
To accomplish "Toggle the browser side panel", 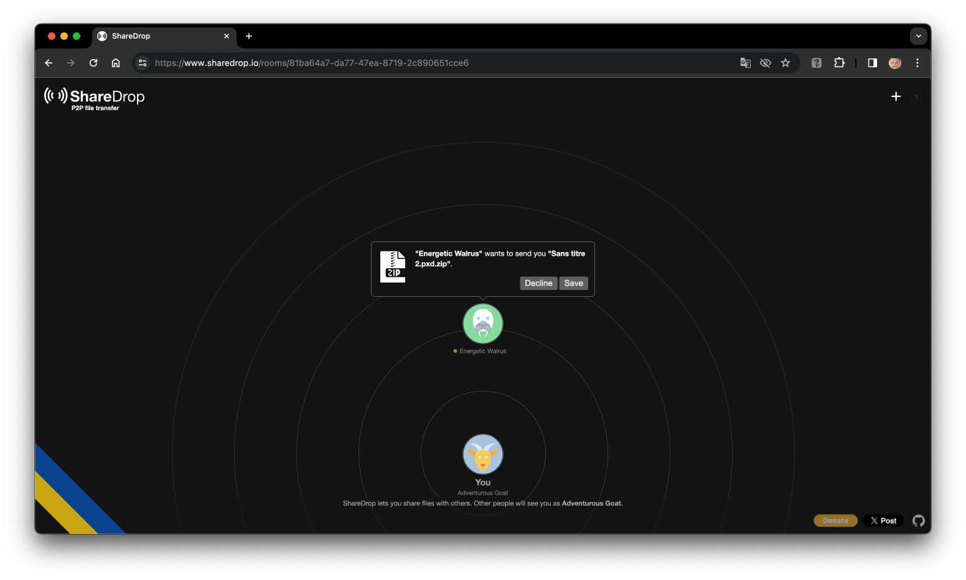I will [872, 63].
